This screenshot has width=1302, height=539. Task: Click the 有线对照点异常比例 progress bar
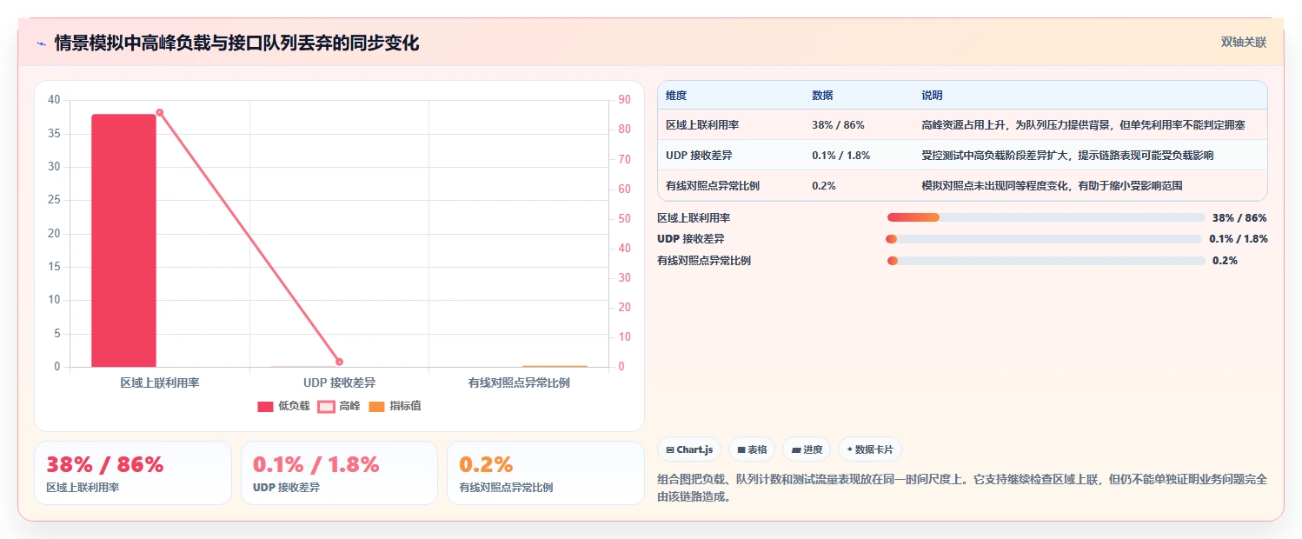coord(1046,261)
